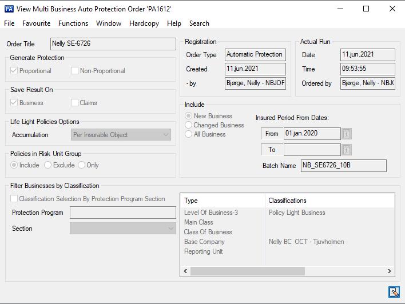Click the left scroll arrow in classification list

point(185,271)
